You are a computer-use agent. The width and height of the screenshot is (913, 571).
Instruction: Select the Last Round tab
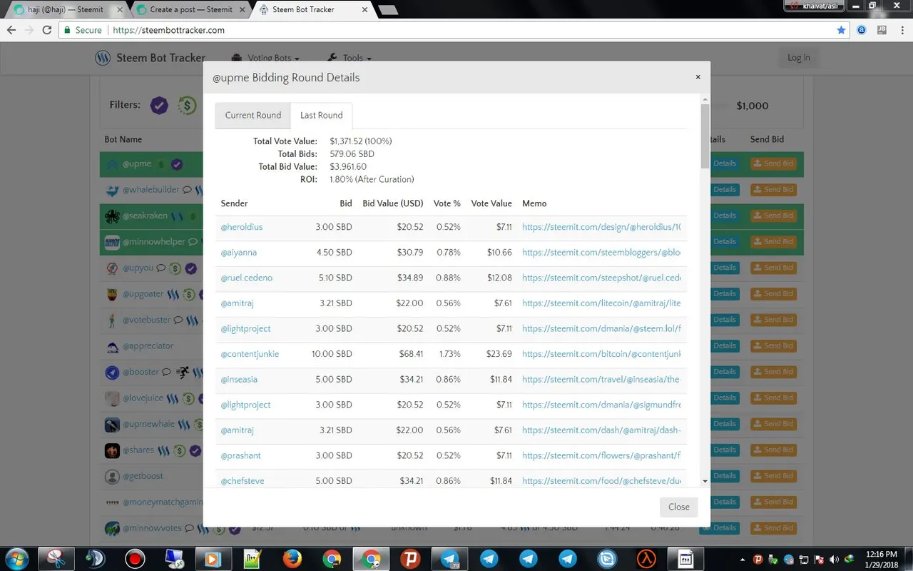point(322,115)
